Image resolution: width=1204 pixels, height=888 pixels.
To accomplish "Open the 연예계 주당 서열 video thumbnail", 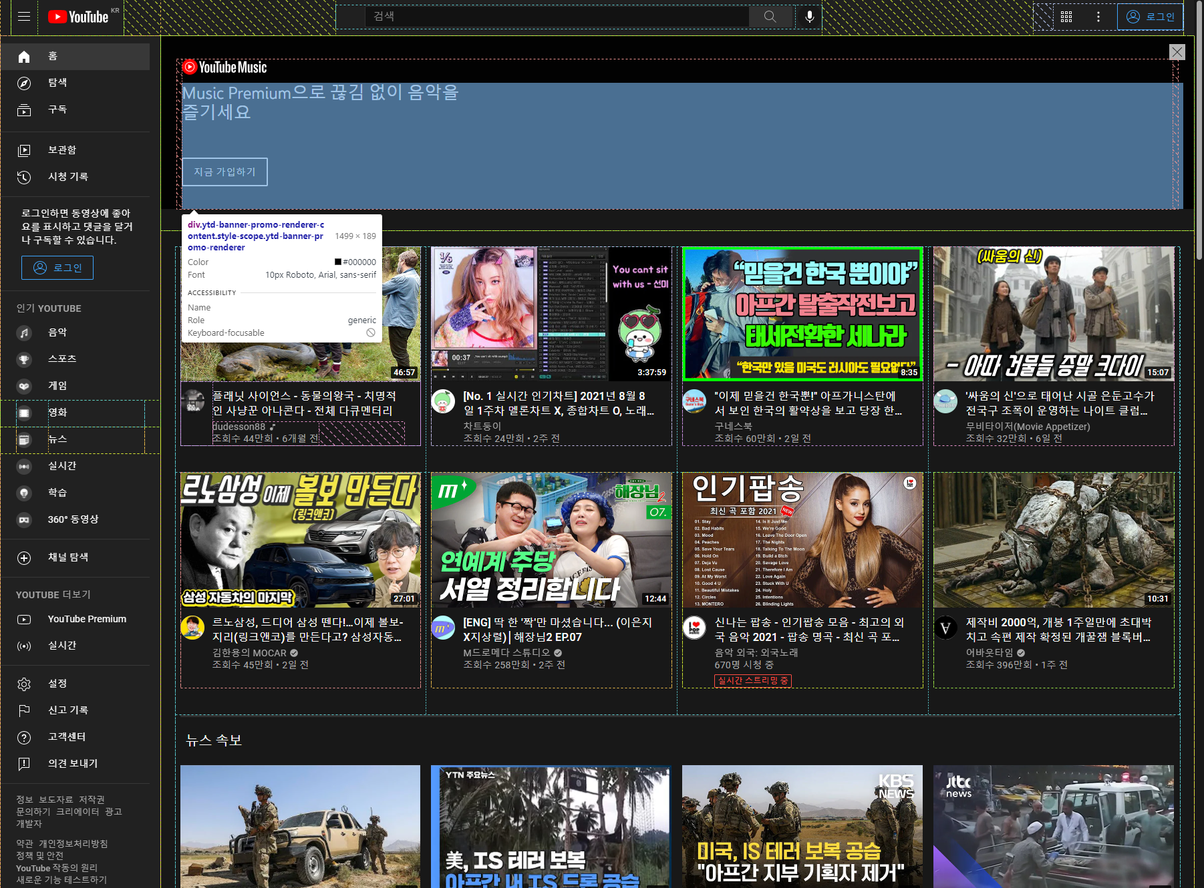I will coord(551,540).
